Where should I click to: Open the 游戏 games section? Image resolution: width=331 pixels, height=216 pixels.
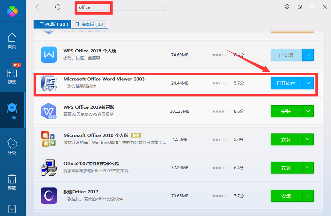(x=12, y=76)
